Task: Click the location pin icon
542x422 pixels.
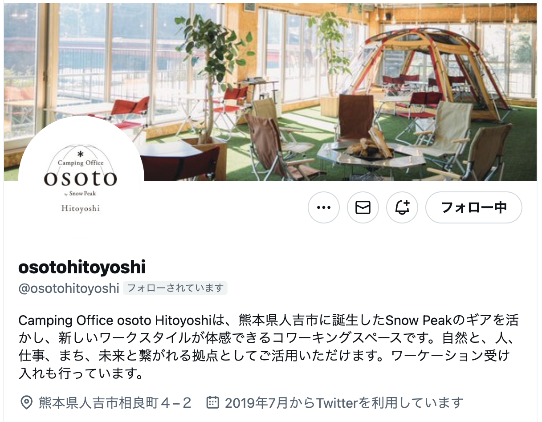Action: 27,403
